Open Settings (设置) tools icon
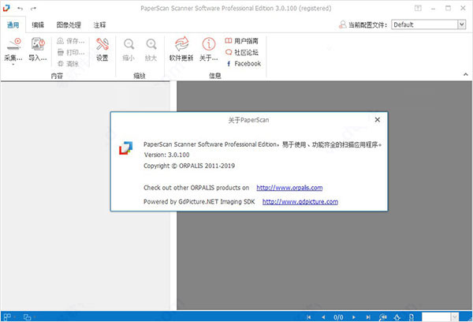Screen dimensions: 473x322 (102, 45)
